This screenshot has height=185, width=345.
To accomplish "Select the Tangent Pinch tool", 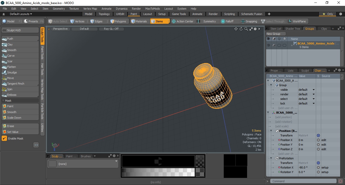I will (x=20, y=84).
